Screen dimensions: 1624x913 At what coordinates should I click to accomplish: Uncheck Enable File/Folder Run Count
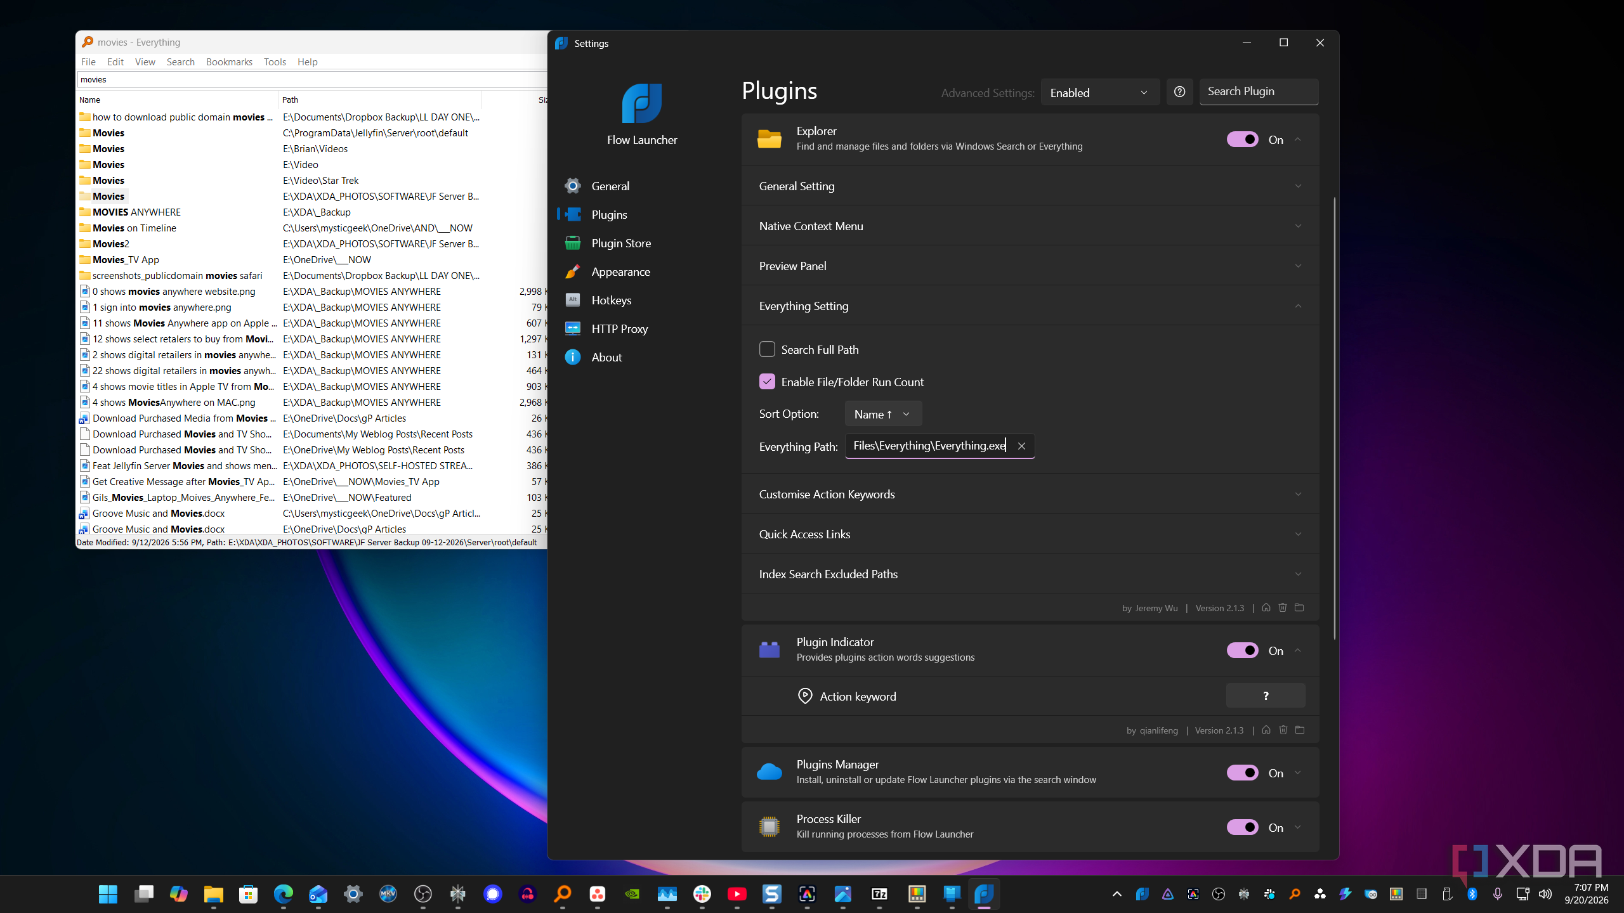click(x=767, y=382)
